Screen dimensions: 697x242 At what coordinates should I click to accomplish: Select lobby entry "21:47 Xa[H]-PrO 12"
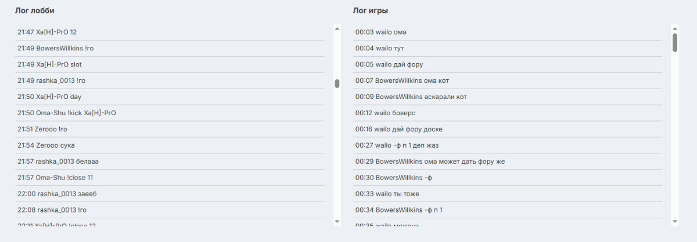click(170, 32)
